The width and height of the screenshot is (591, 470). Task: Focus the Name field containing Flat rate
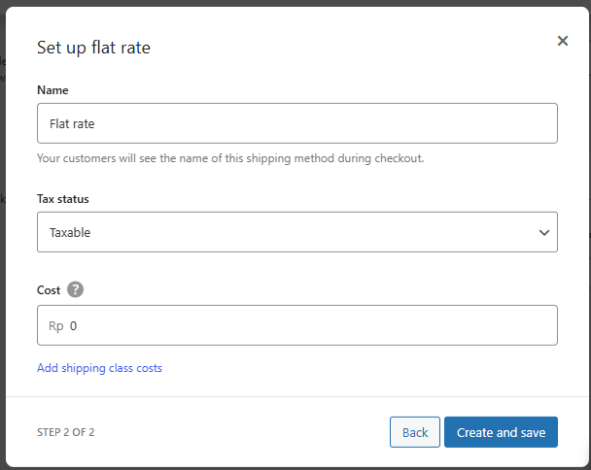(x=296, y=123)
